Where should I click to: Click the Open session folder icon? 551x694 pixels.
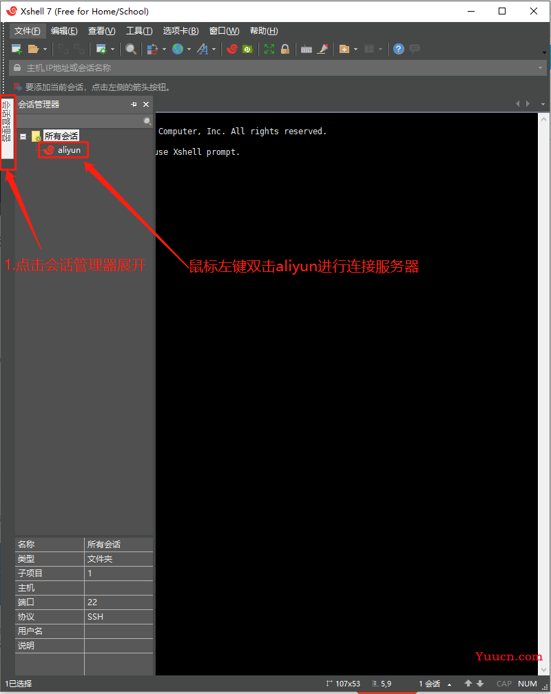pyautogui.click(x=33, y=49)
